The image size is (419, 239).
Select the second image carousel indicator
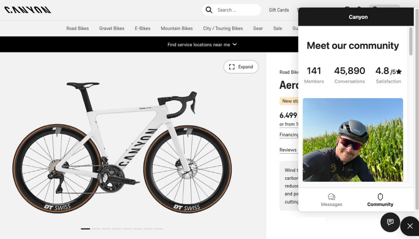tap(96, 229)
